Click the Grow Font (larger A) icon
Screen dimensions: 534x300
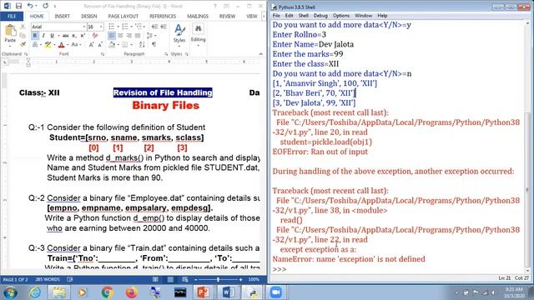[x=91, y=44]
